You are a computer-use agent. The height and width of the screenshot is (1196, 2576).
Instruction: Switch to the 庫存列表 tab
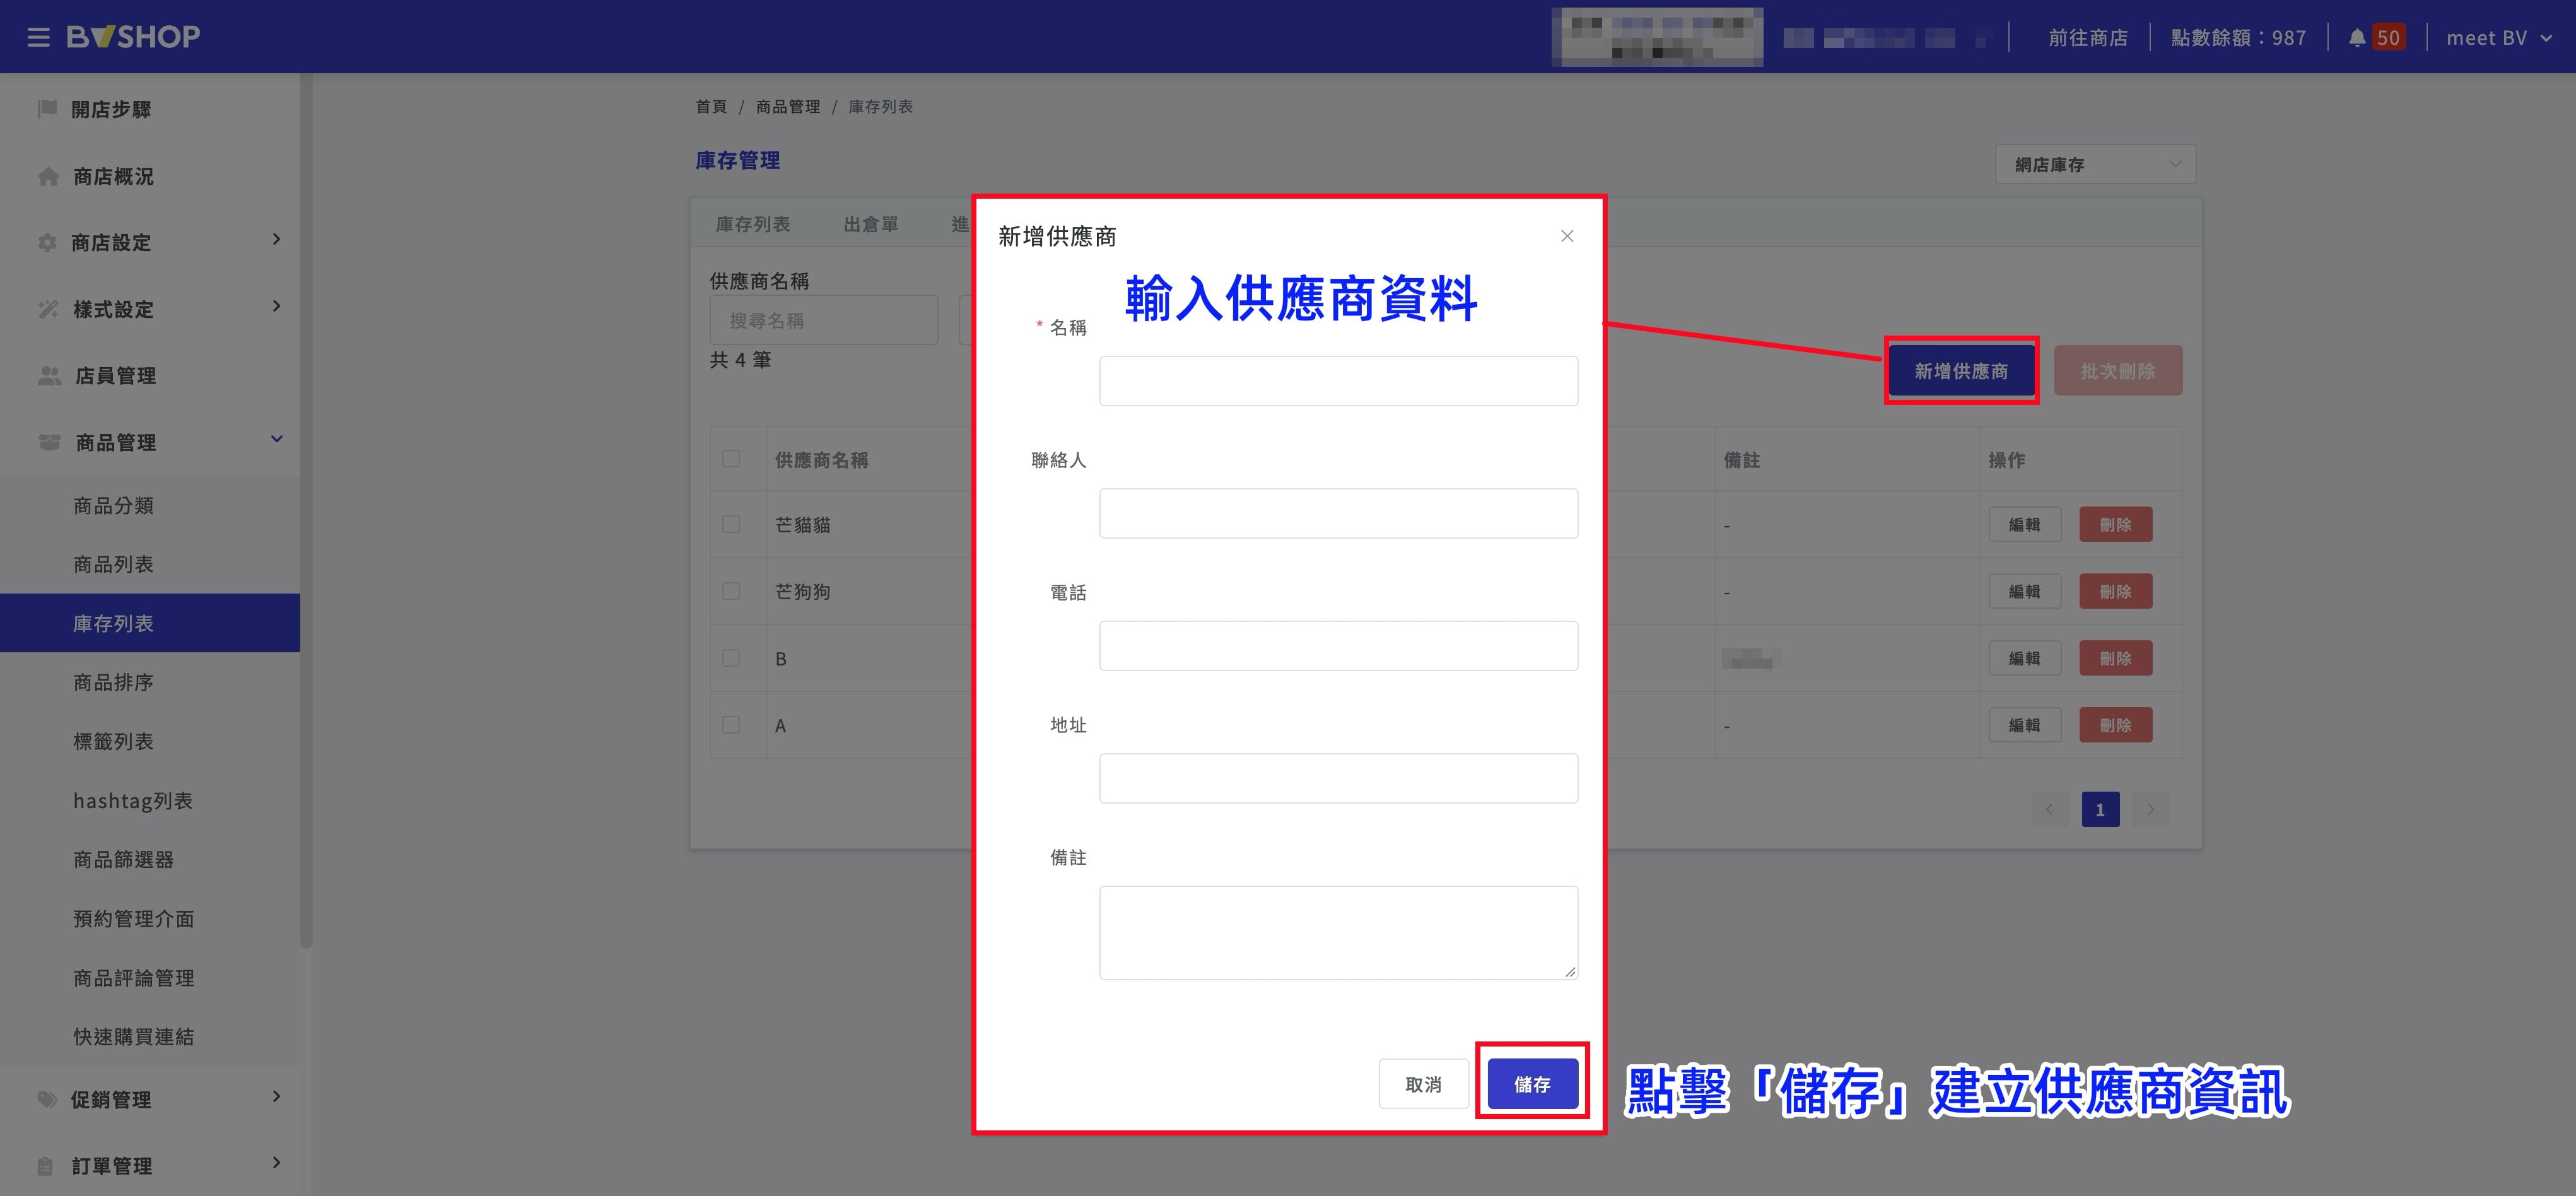pyautogui.click(x=753, y=224)
